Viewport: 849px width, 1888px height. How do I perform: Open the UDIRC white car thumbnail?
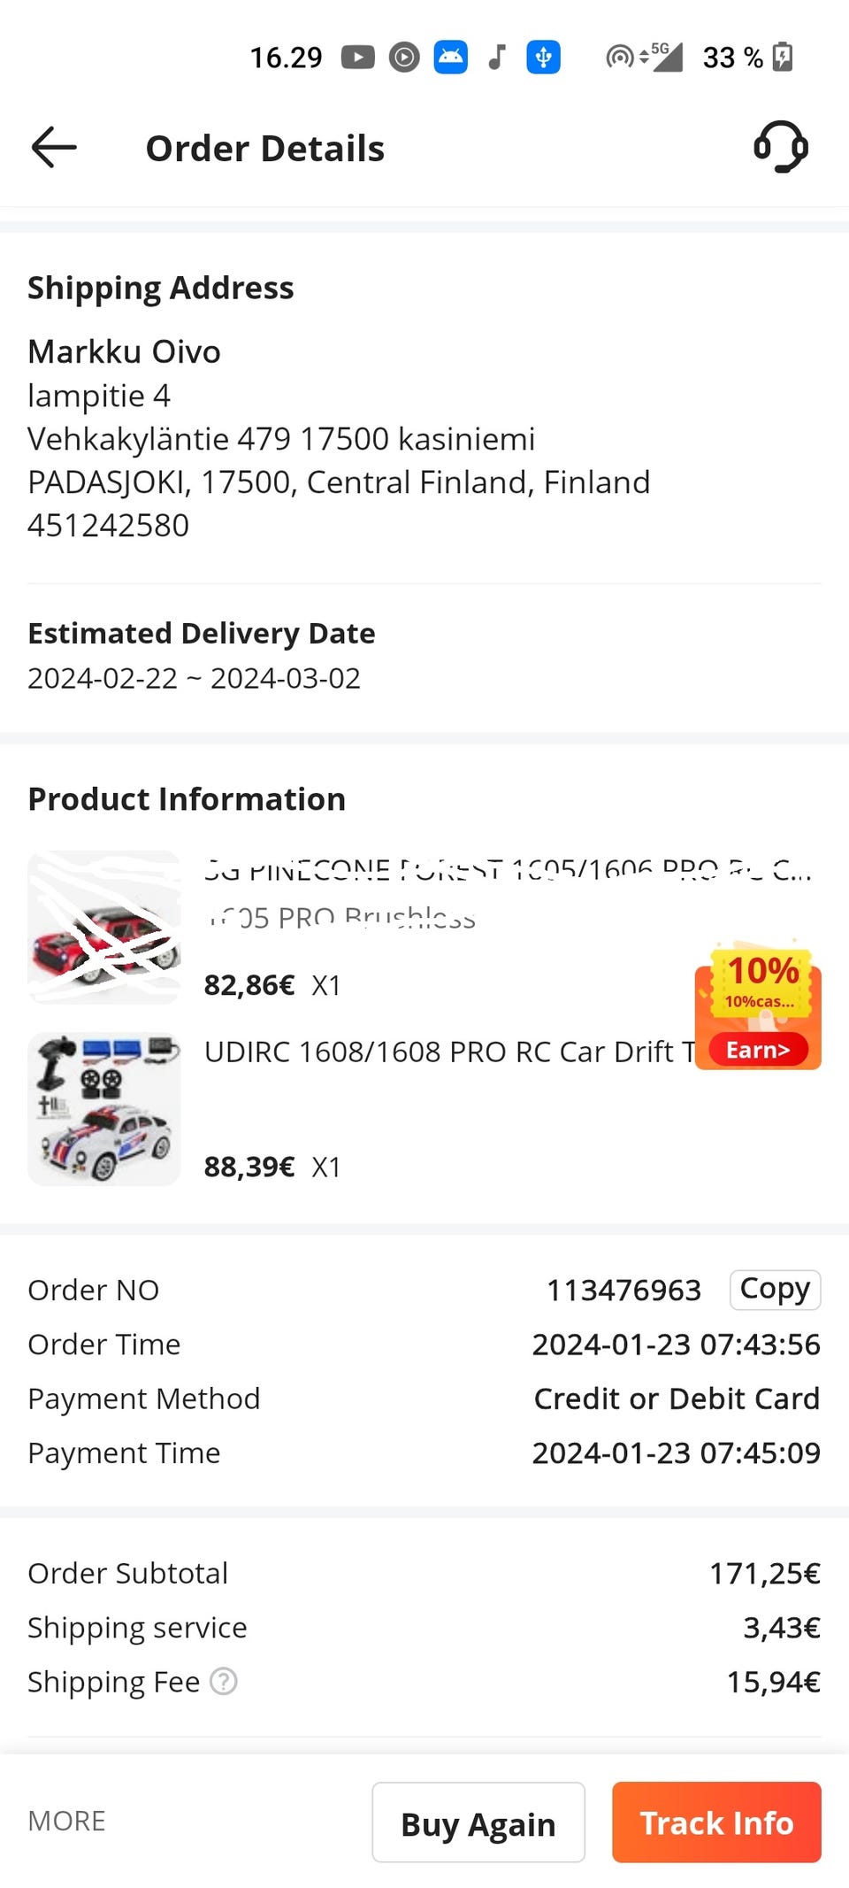104,1109
